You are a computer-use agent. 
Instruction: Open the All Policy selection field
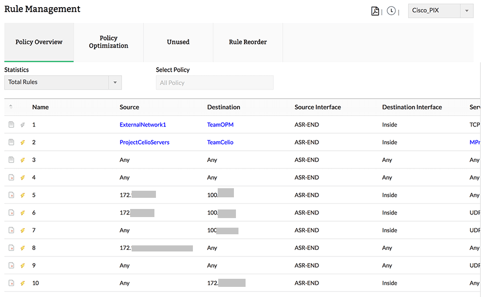tap(215, 82)
